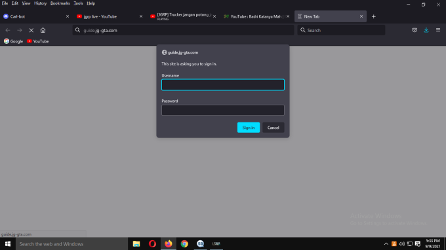Stop loading the page
The width and height of the screenshot is (446, 250).
coord(31,30)
